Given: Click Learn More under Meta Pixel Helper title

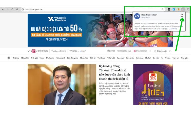Looking at the screenshot, I should (x=145, y=18).
